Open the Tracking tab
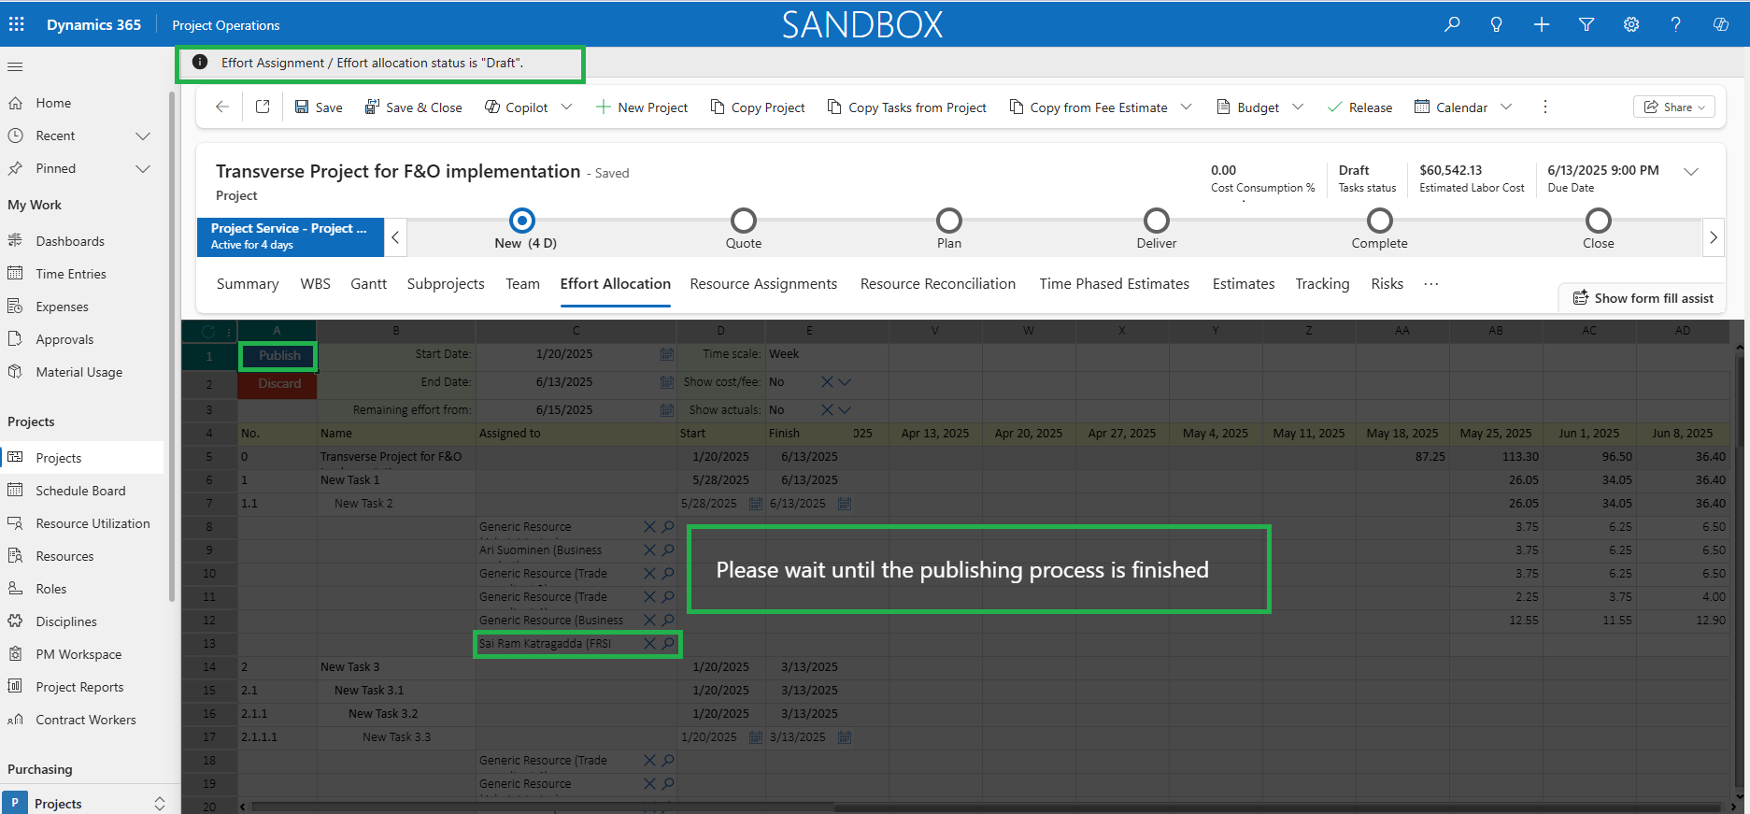Image resolution: width=1750 pixels, height=814 pixels. (1322, 284)
